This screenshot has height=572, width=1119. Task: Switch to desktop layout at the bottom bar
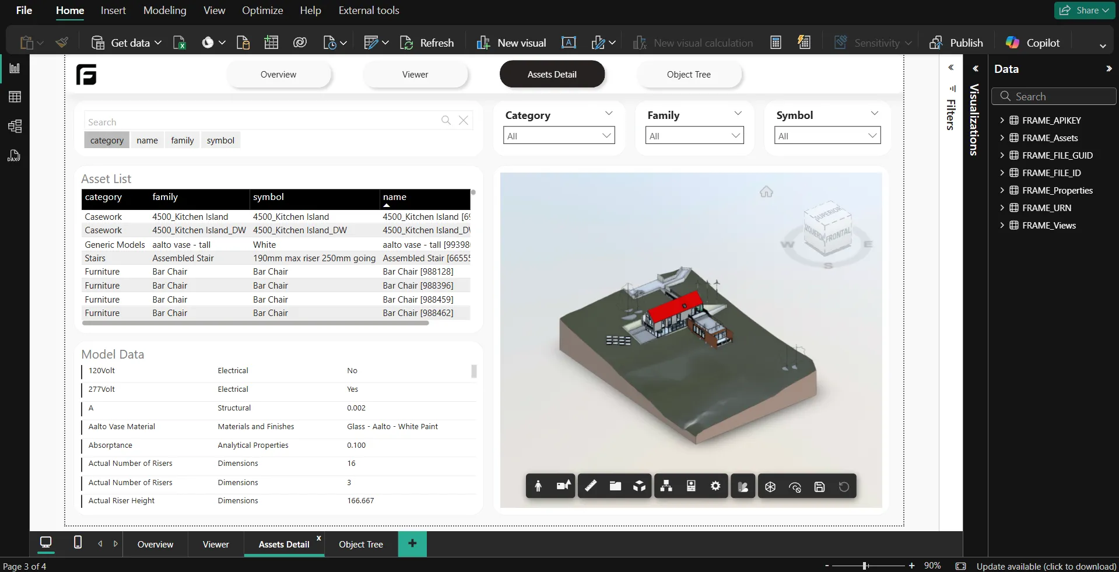click(x=45, y=542)
